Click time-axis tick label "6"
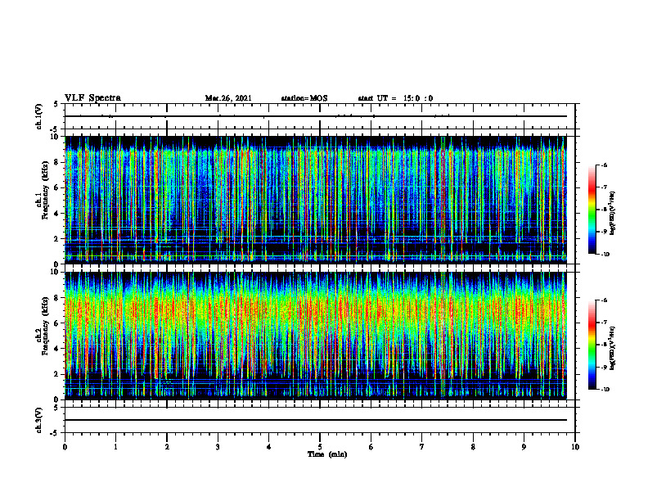 tap(371, 447)
